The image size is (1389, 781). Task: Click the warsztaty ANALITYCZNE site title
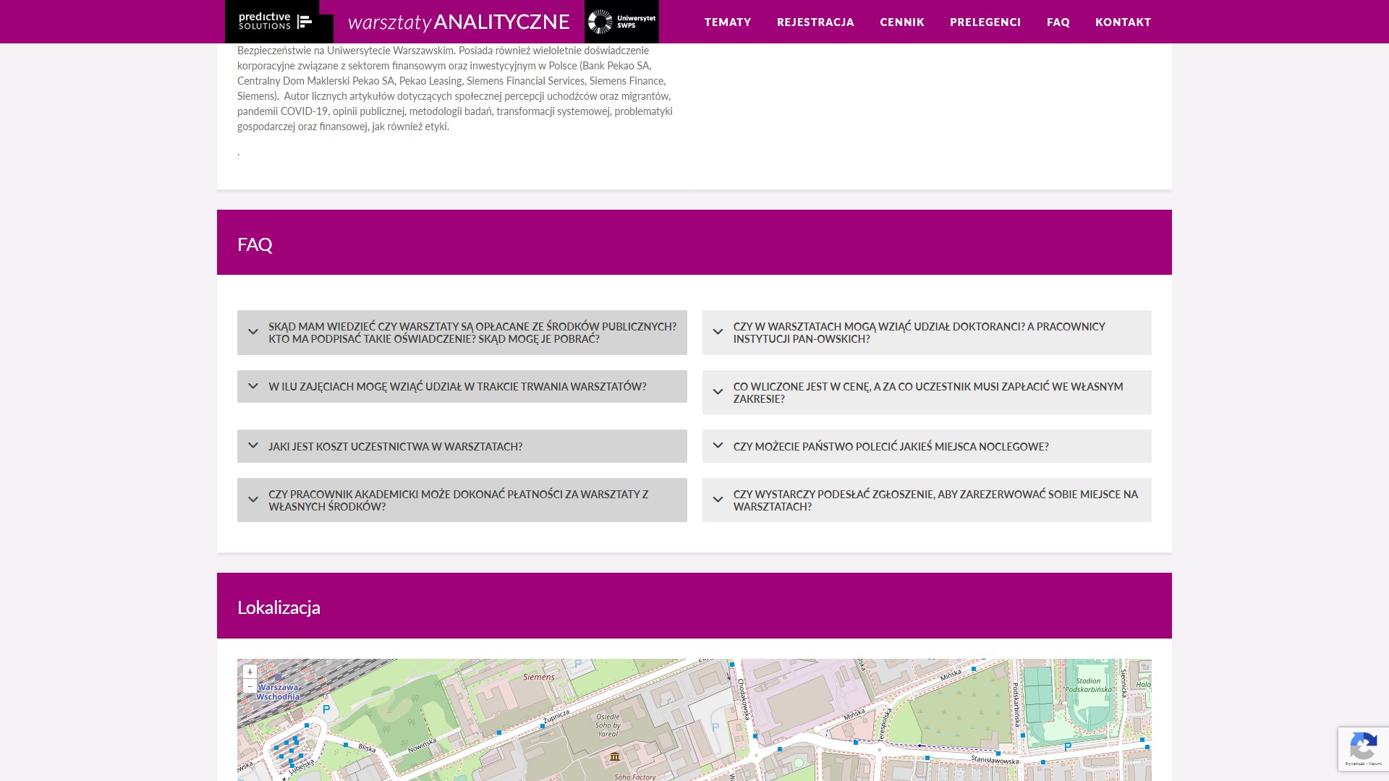click(459, 22)
